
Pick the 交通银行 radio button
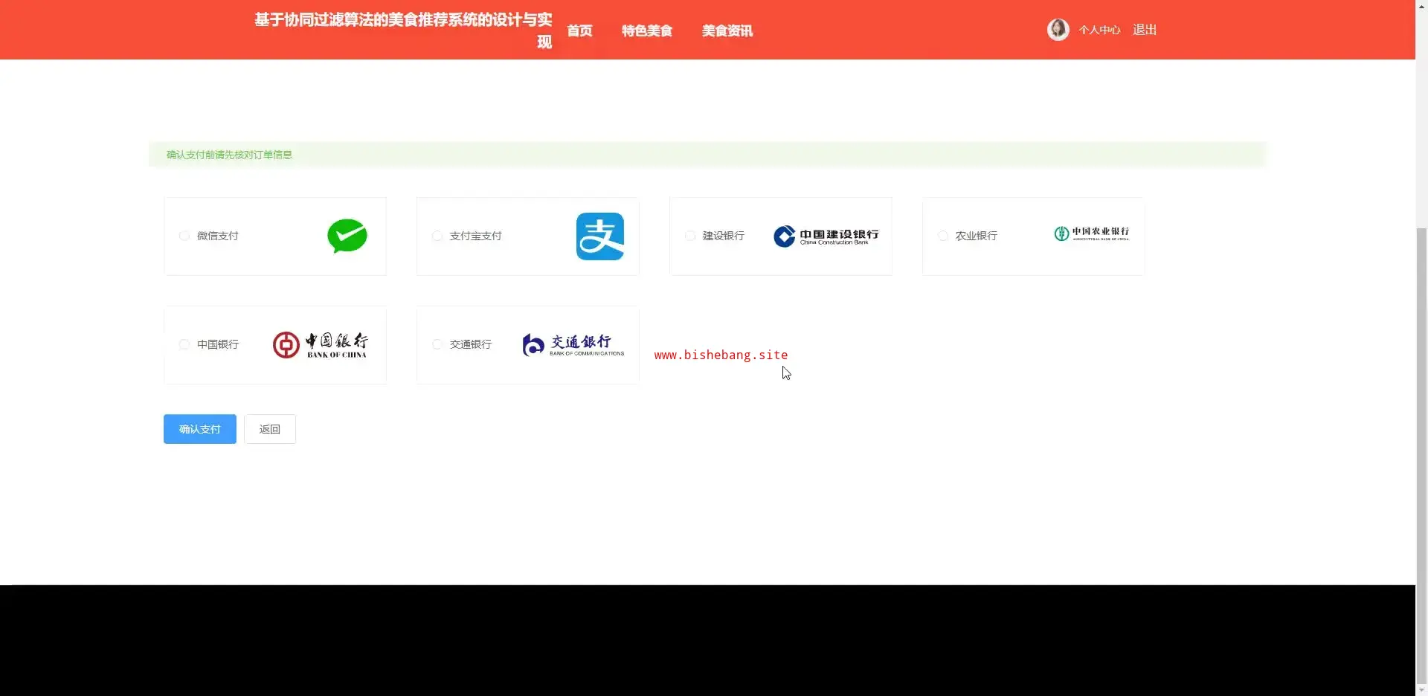coord(437,344)
